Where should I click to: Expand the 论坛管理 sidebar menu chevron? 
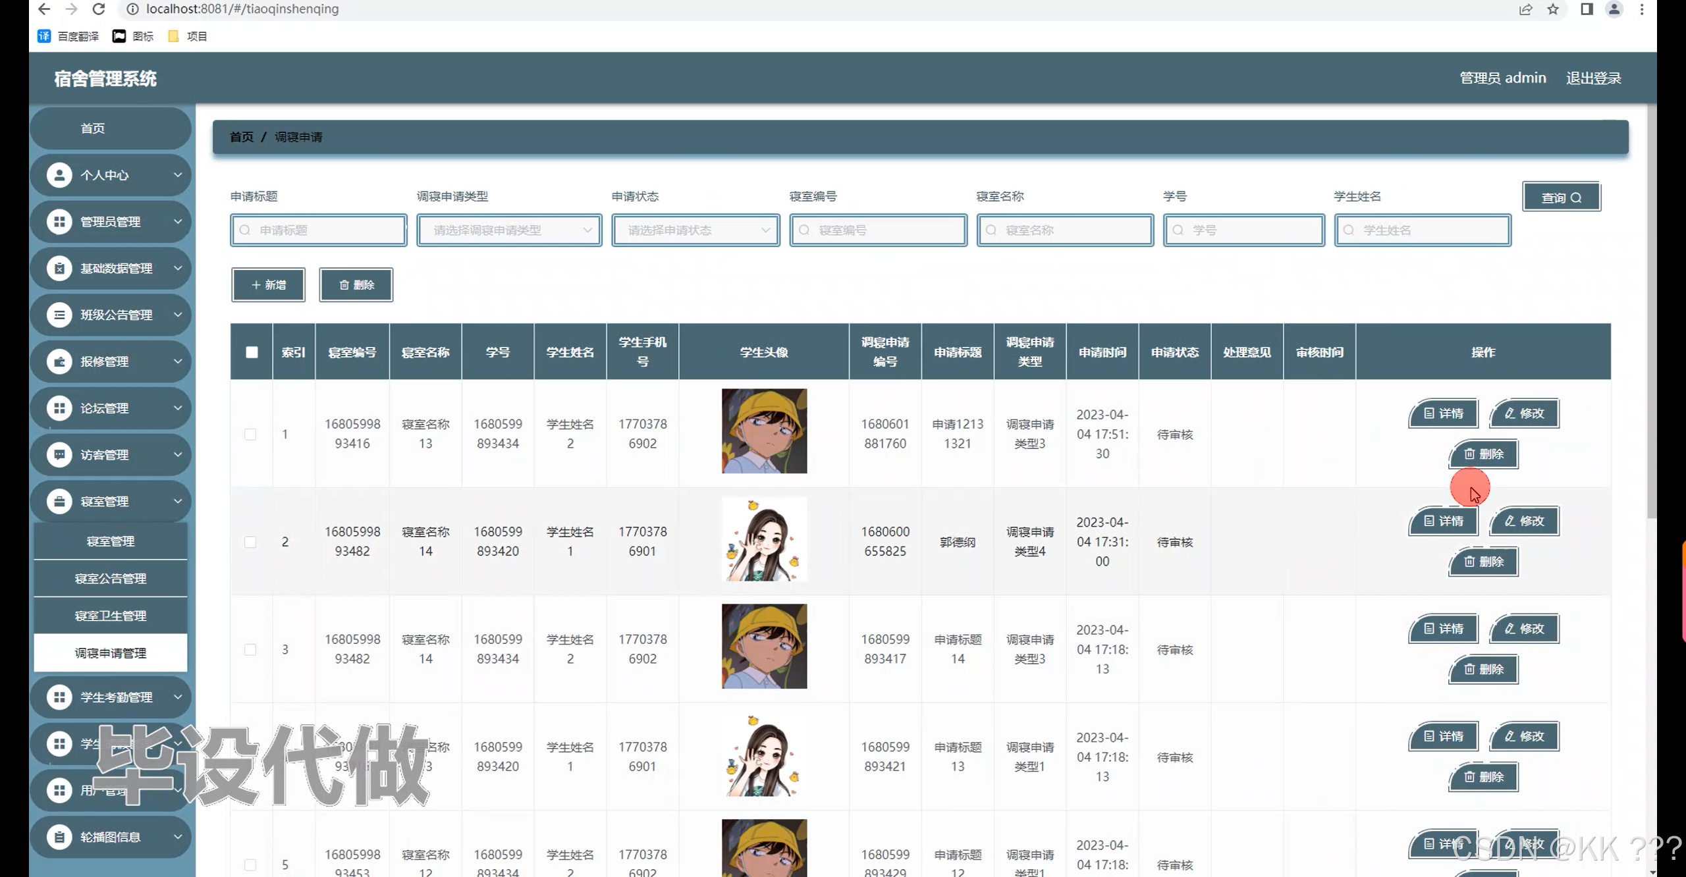178,408
